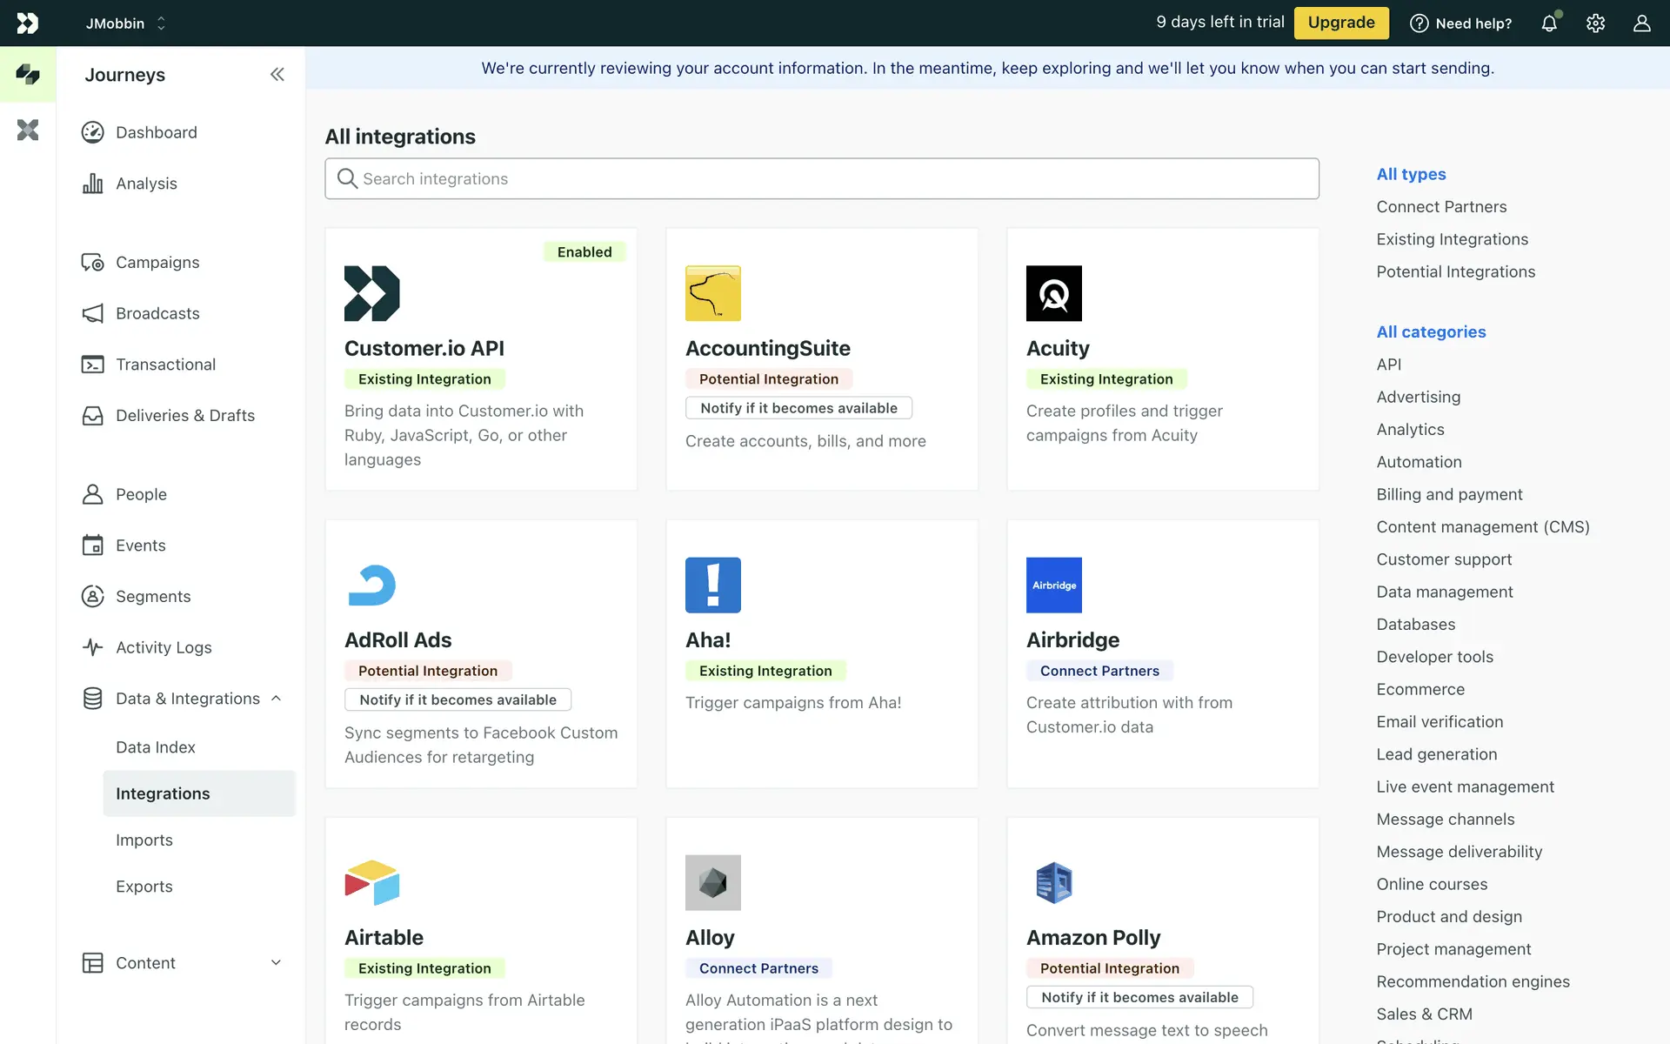Click the user account profile icon
Image resolution: width=1670 pixels, height=1044 pixels.
(1641, 23)
